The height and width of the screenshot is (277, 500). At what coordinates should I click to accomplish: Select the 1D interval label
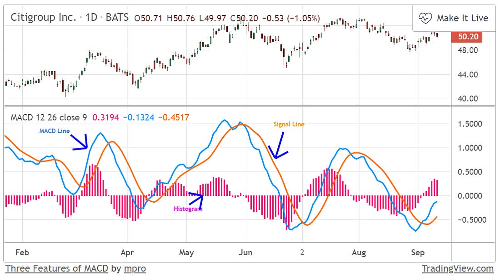(x=91, y=17)
